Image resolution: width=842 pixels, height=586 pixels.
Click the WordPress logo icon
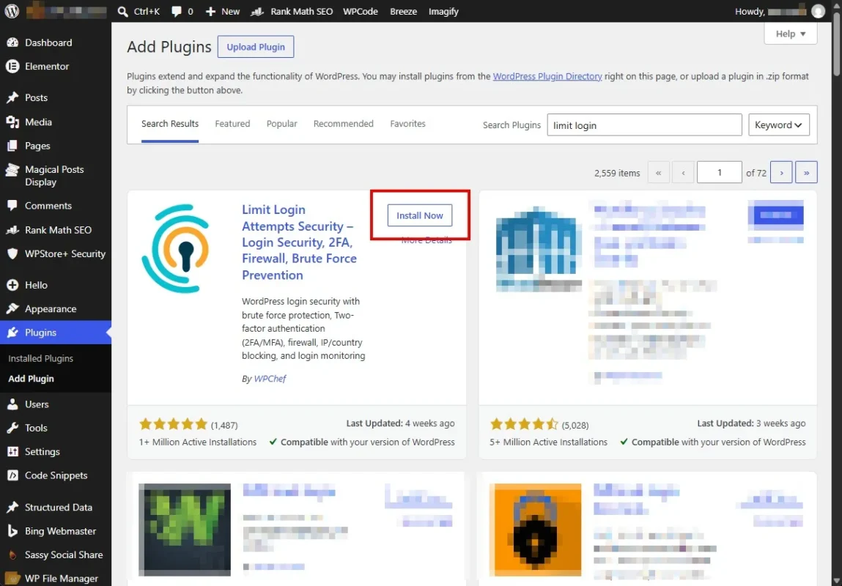point(12,11)
